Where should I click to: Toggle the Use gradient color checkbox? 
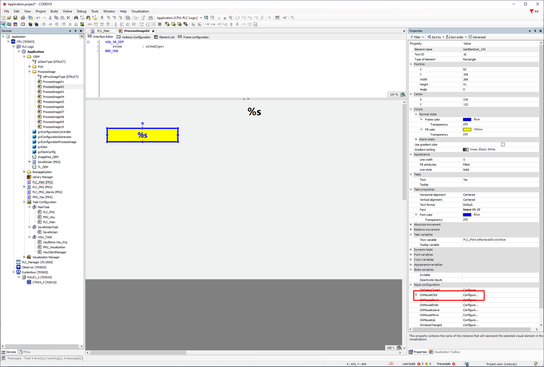503,145
